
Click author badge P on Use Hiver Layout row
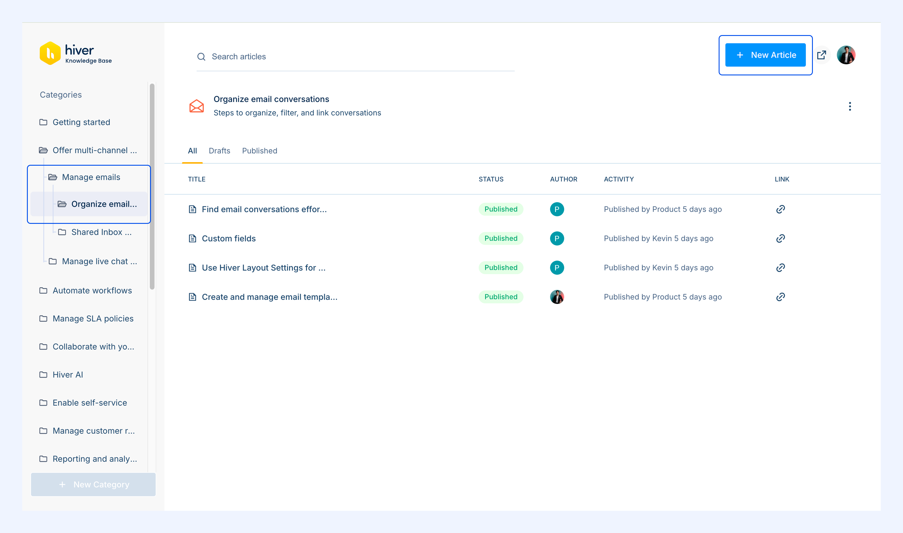point(557,268)
